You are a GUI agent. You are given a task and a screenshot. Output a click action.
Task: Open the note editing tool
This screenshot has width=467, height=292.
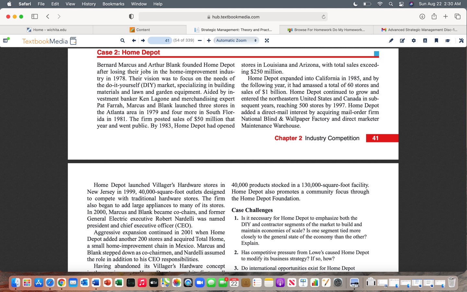click(x=402, y=41)
